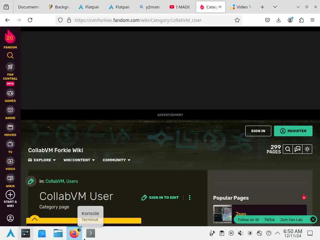Open the user profile icon in the Fandom sidebar

click(x=10, y=218)
